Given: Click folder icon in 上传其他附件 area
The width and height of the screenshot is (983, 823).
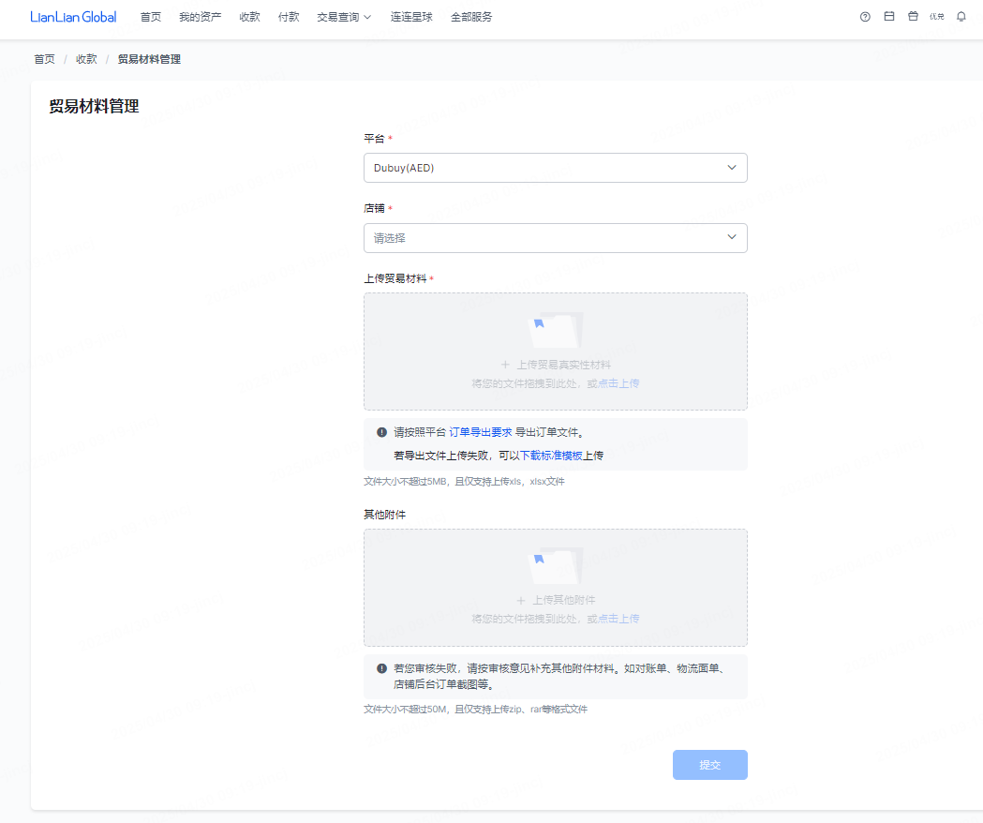Looking at the screenshot, I should 556,565.
